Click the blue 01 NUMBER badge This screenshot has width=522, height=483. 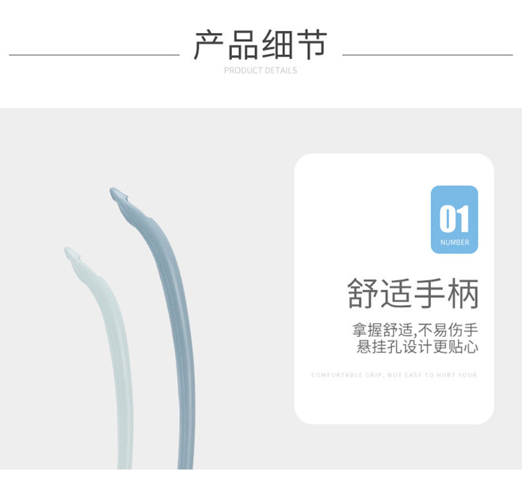point(454,219)
